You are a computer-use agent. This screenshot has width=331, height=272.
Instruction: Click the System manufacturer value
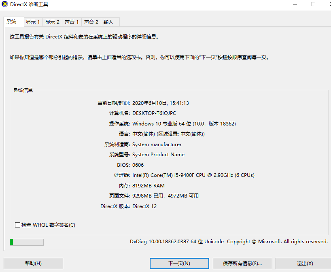point(157,144)
